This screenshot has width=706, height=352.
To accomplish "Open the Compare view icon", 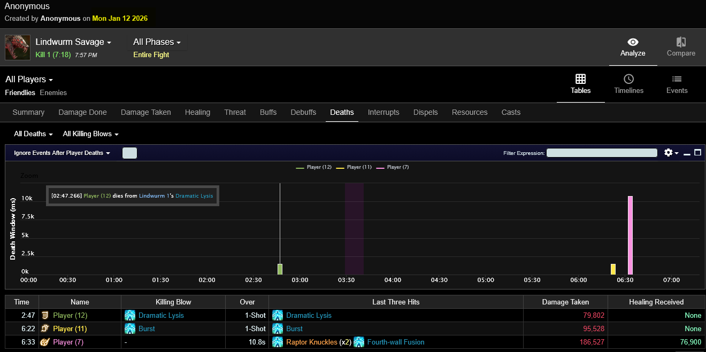I will 681,42.
